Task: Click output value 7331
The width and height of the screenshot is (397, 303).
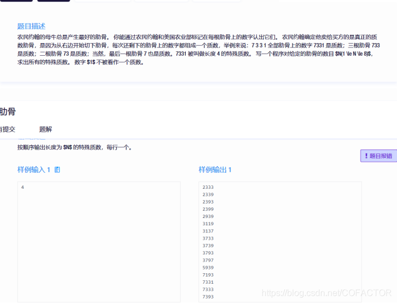Action: [x=208, y=282]
